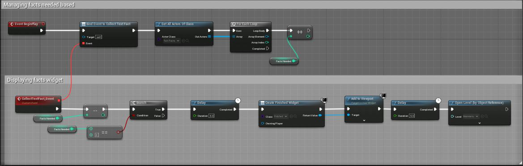Click the Loop Body exec pin
The width and height of the screenshot is (523, 166).
click(268, 30)
